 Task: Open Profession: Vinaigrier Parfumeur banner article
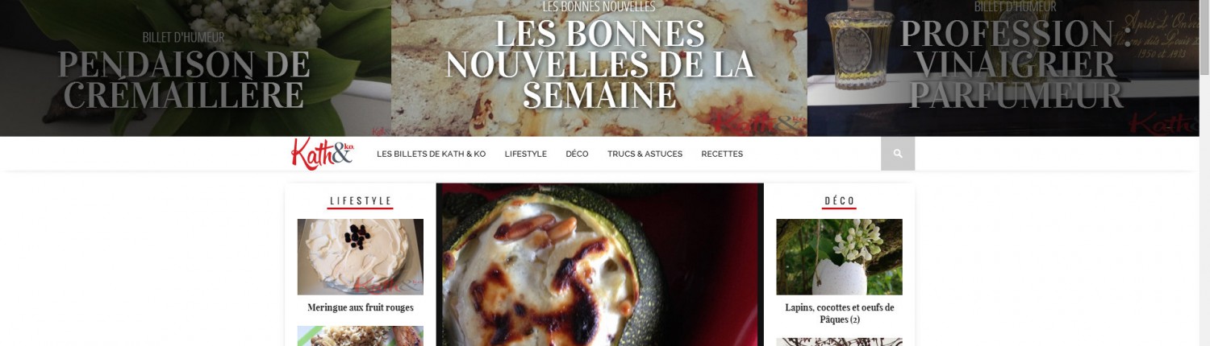pyautogui.click(x=1016, y=64)
